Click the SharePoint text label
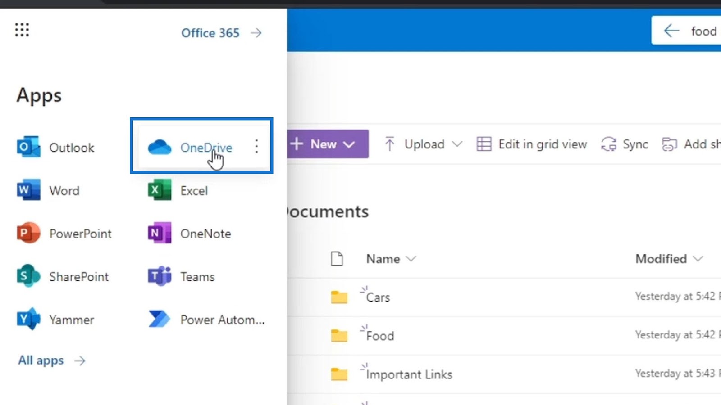Image resolution: width=721 pixels, height=405 pixels. pos(79,277)
